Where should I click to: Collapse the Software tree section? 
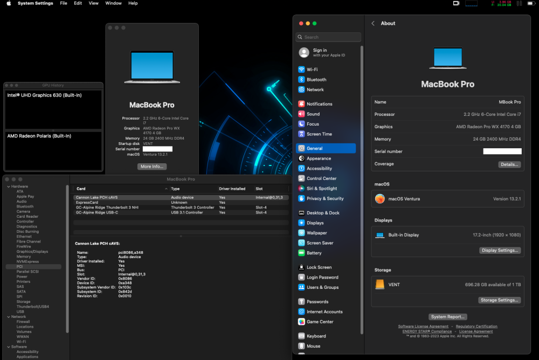point(9,347)
